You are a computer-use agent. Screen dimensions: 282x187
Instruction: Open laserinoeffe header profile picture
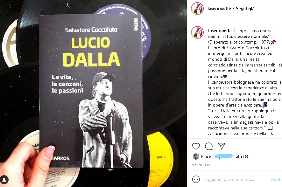point(197,9)
